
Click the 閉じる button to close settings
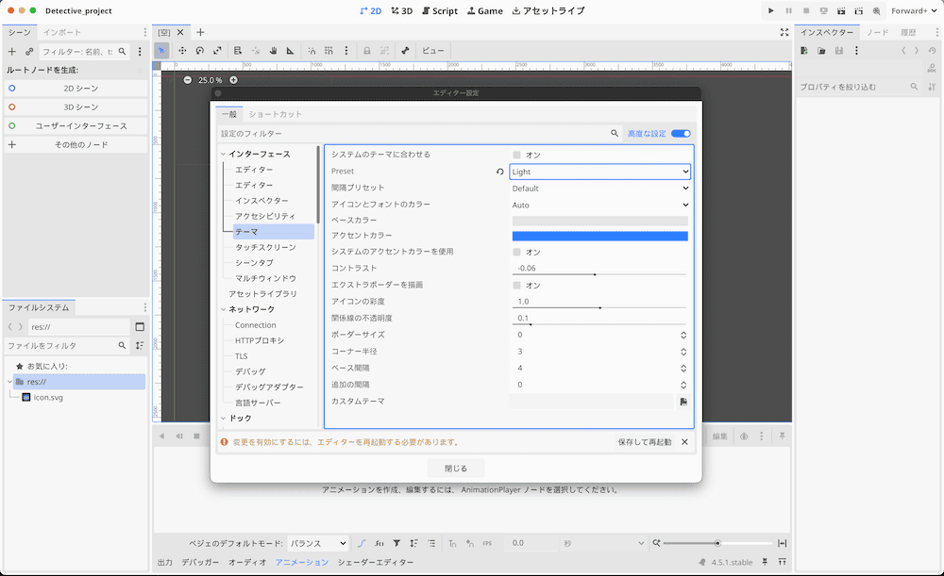tap(456, 468)
